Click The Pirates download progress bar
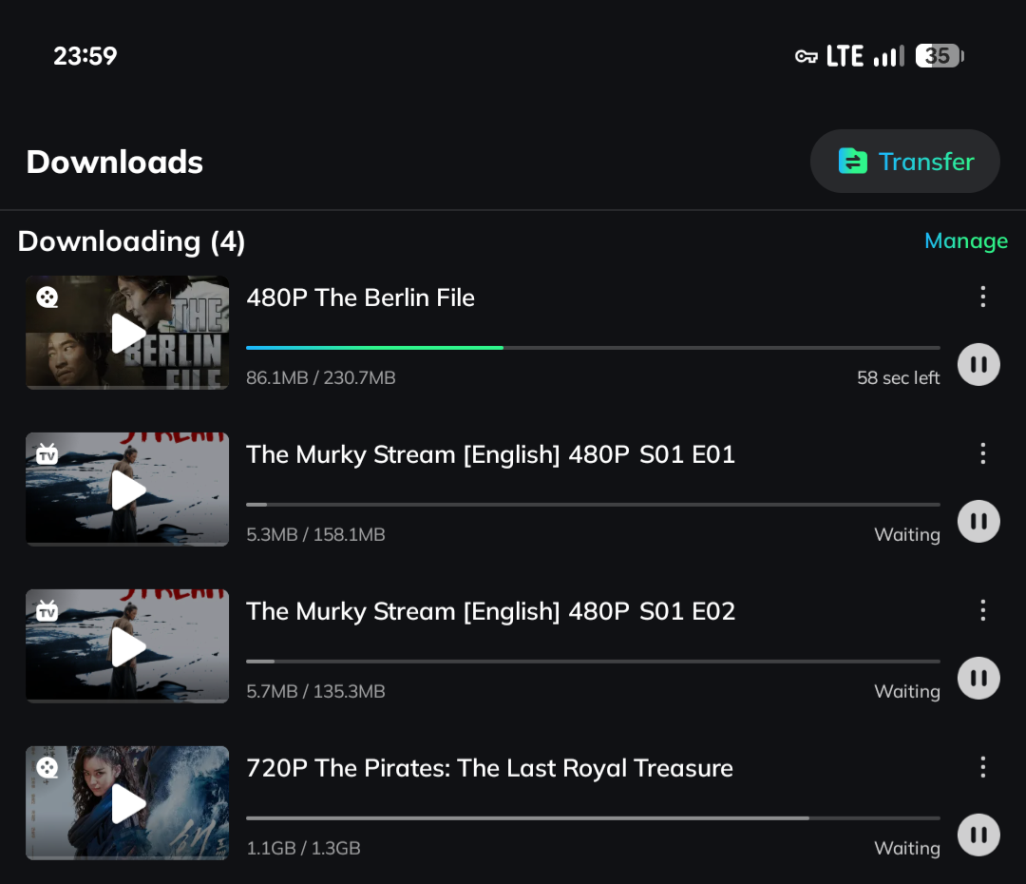Viewport: 1026px width, 884px height. [593, 817]
